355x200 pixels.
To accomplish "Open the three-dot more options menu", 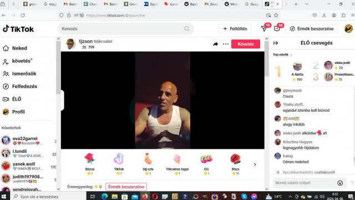I will pyautogui.click(x=226, y=44).
